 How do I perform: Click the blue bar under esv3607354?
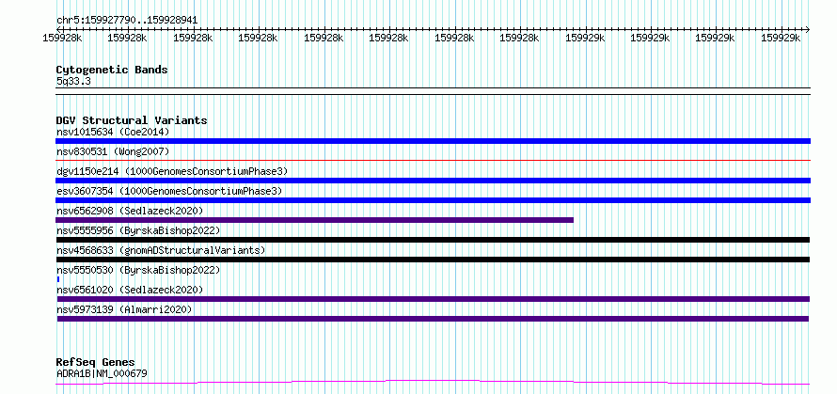[433, 200]
